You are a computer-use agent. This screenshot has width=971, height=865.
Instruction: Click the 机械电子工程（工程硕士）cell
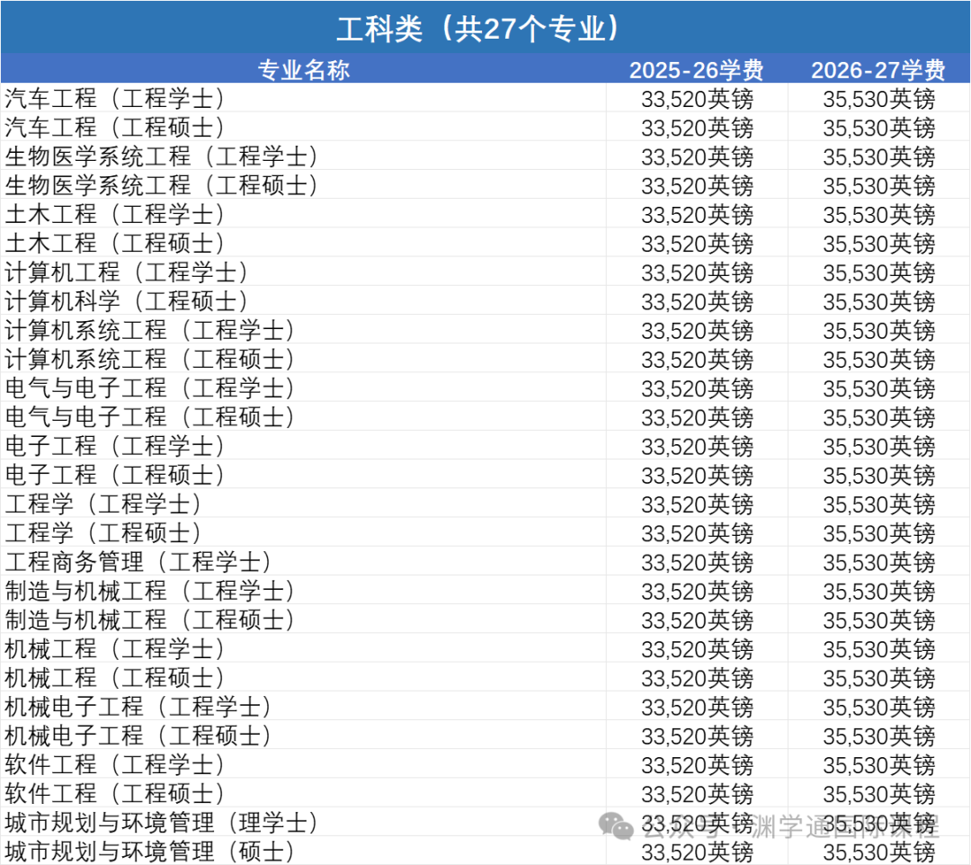[138, 736]
